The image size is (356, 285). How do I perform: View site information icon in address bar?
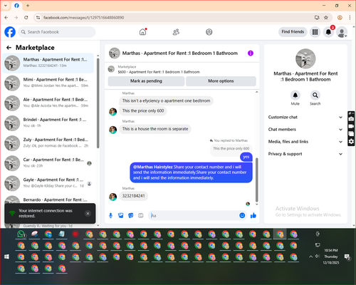(x=38, y=18)
